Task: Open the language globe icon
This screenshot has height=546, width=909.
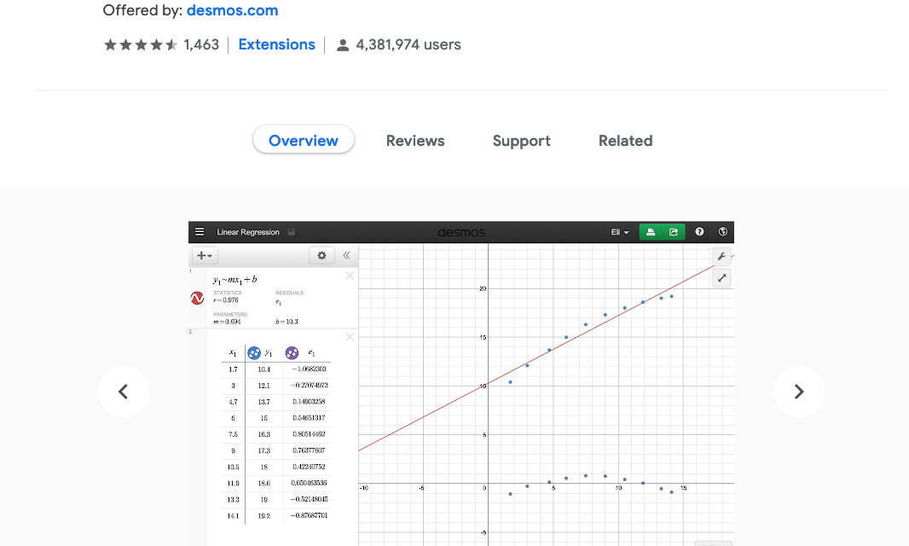Action: click(x=723, y=232)
